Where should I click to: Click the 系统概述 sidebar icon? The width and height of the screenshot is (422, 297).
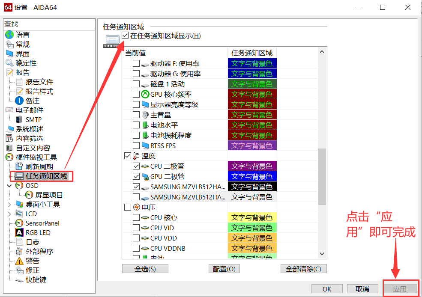click(x=9, y=129)
